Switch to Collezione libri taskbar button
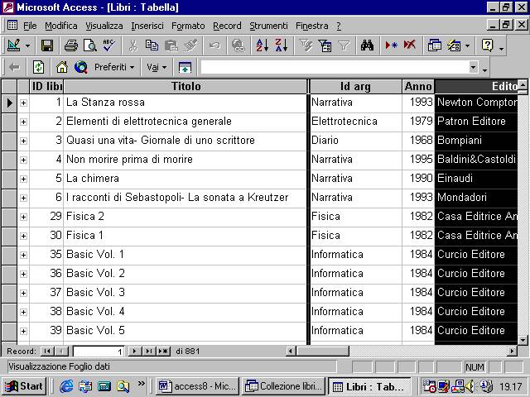The height and width of the screenshot is (397, 530). point(283,386)
